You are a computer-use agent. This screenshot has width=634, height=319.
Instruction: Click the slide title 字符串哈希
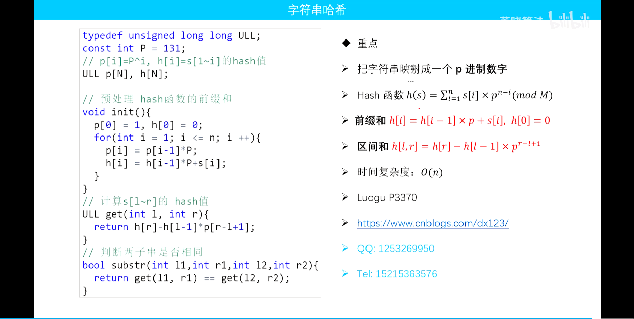(x=317, y=10)
